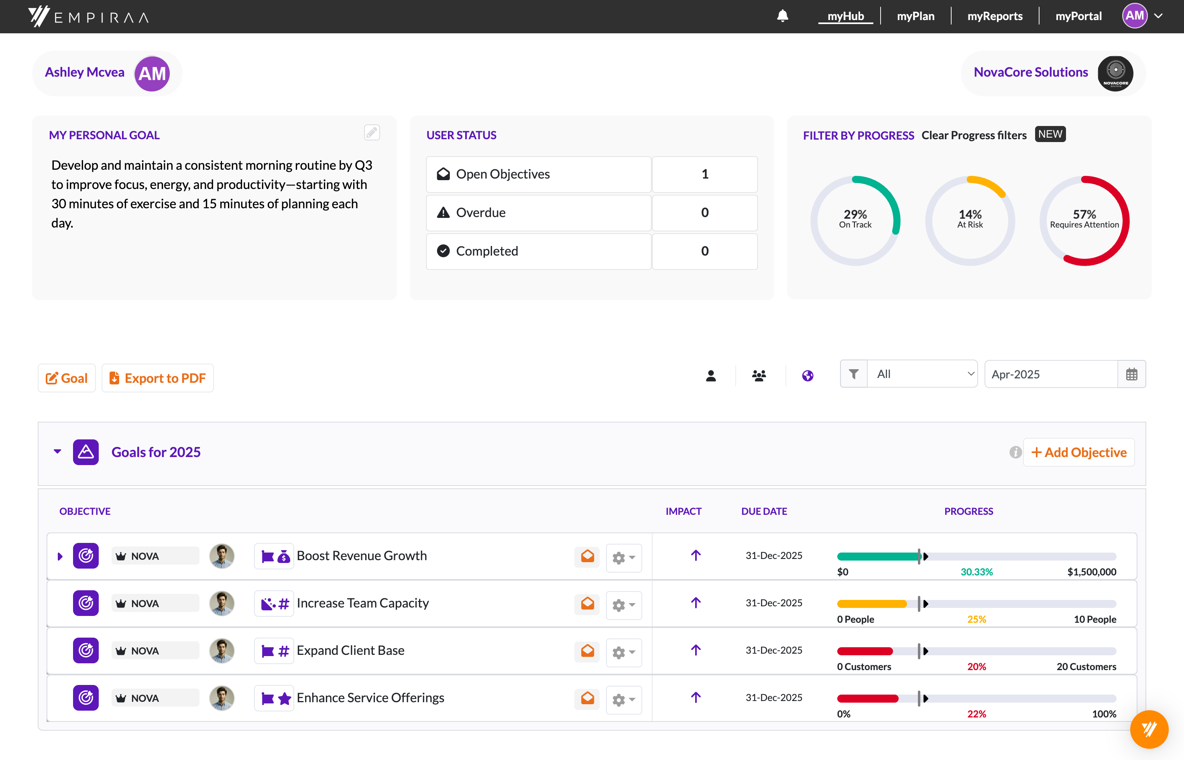Switch to the myPlan tab
This screenshot has width=1184, height=760.
pyautogui.click(x=915, y=16)
